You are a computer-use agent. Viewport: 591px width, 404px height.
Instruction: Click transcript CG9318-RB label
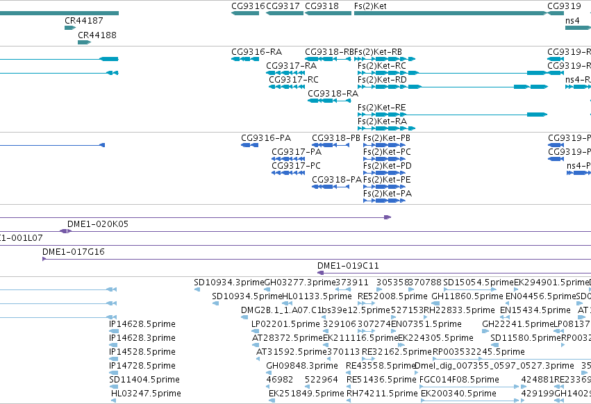(x=329, y=51)
